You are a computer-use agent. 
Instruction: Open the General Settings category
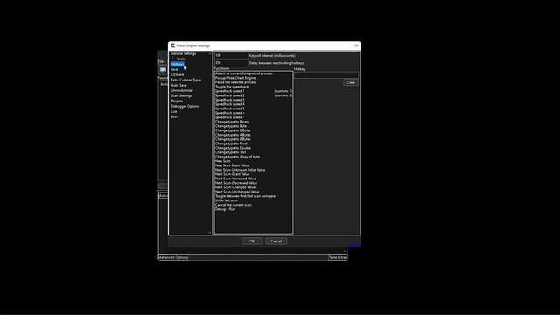pos(183,53)
